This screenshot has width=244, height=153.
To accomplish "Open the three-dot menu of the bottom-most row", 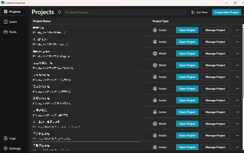I will pyautogui.click(x=238, y=147).
